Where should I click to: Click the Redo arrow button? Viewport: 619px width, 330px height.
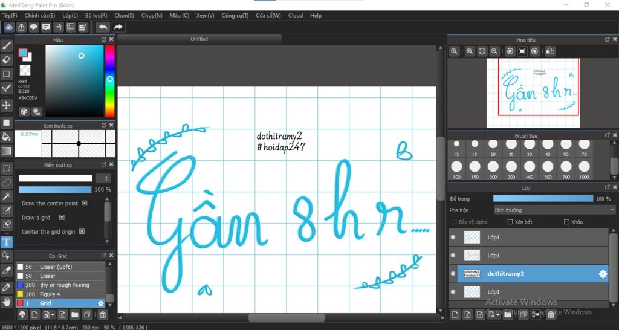pos(118,27)
